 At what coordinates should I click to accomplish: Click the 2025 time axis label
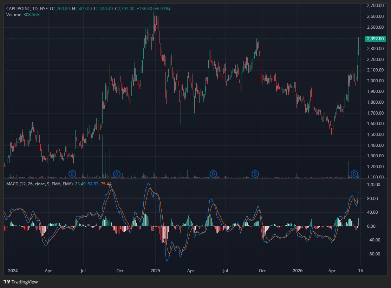(155, 270)
